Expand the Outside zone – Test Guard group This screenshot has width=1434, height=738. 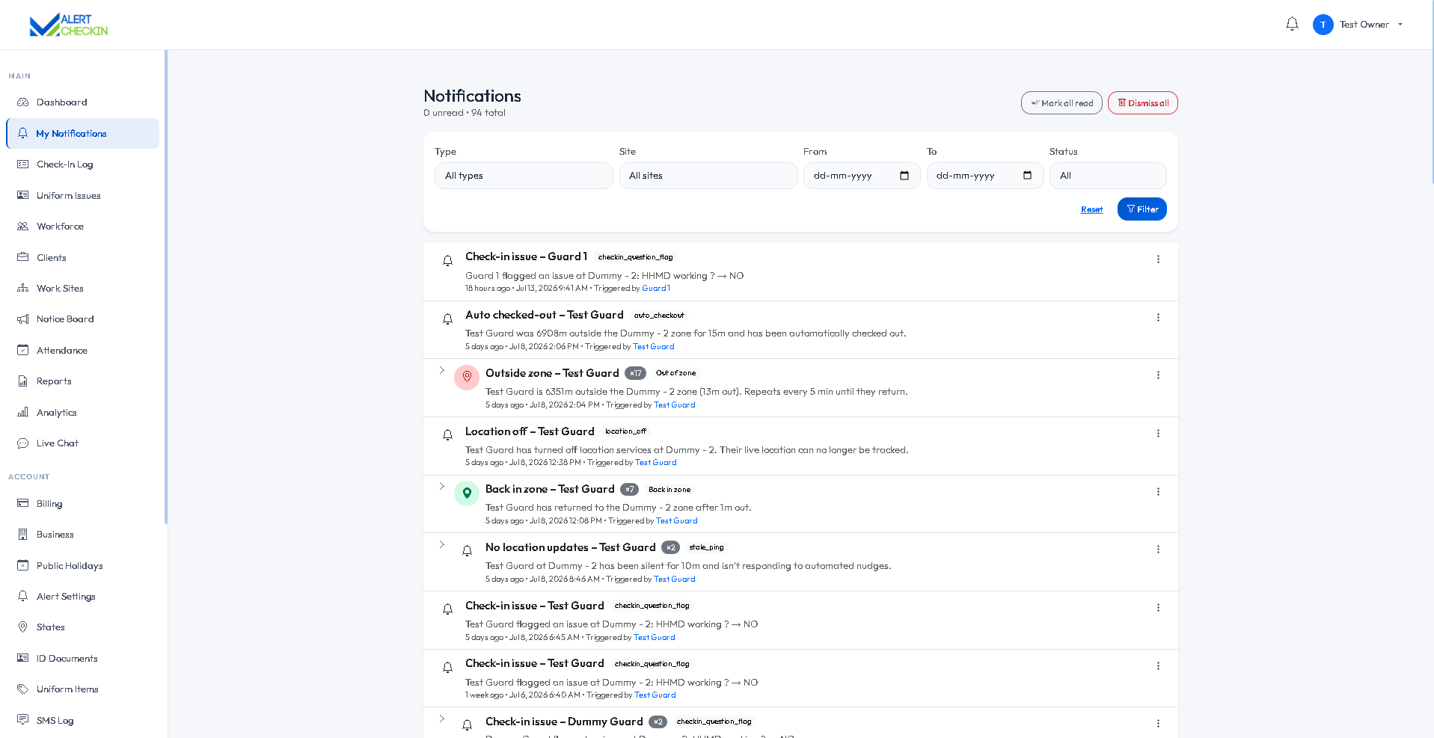click(x=442, y=370)
